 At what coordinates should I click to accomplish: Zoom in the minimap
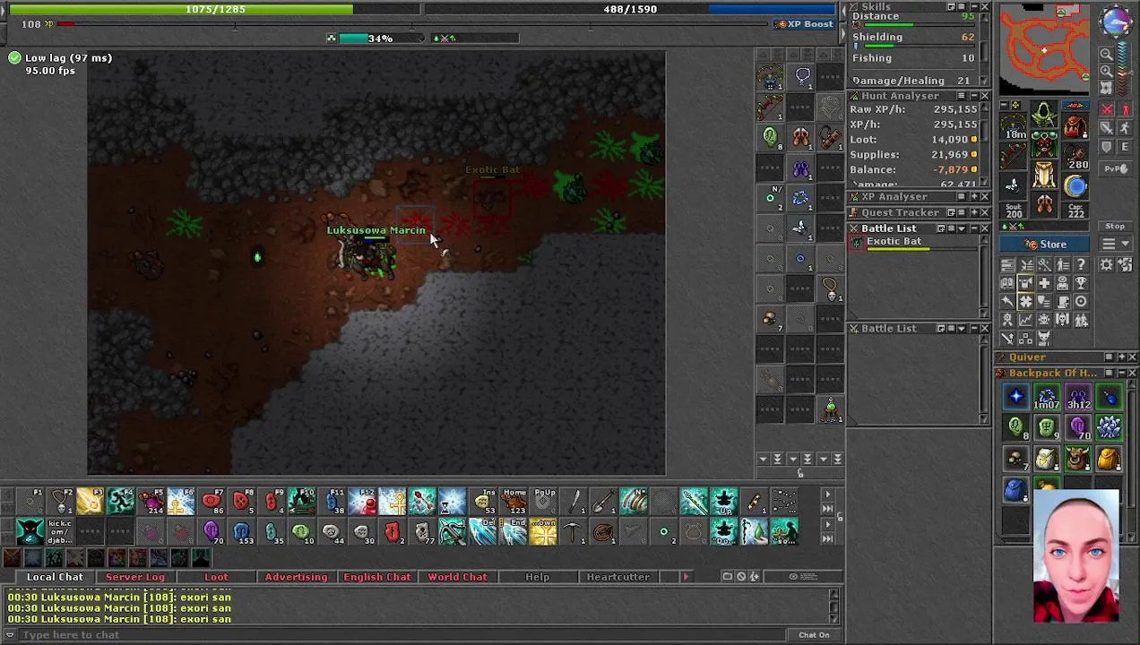pyautogui.click(x=1106, y=71)
